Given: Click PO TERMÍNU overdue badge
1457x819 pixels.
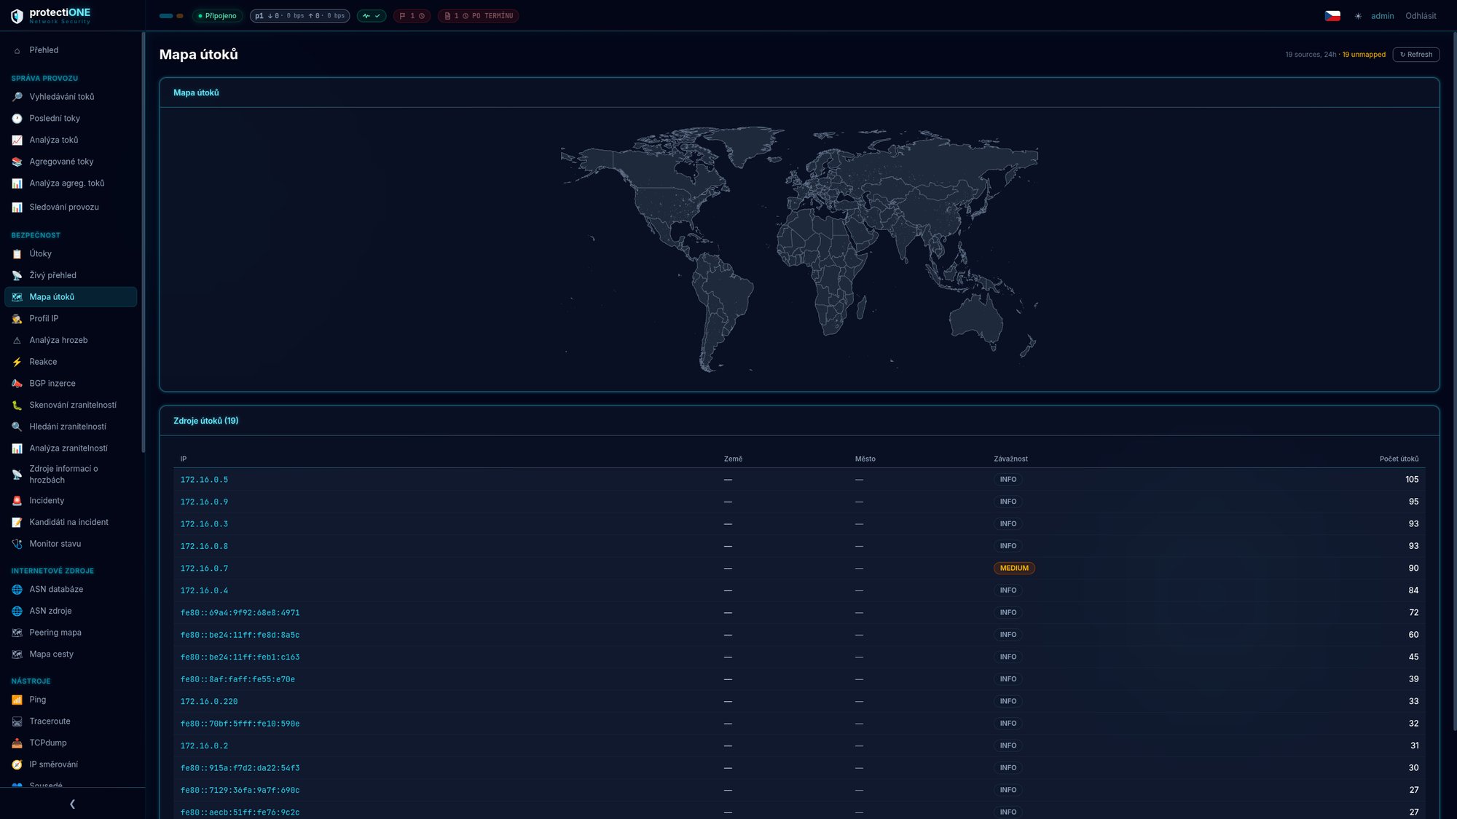Looking at the screenshot, I should pos(478,16).
